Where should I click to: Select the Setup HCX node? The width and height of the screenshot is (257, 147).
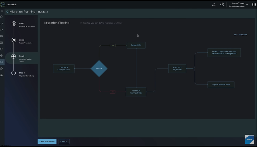tap(136, 45)
